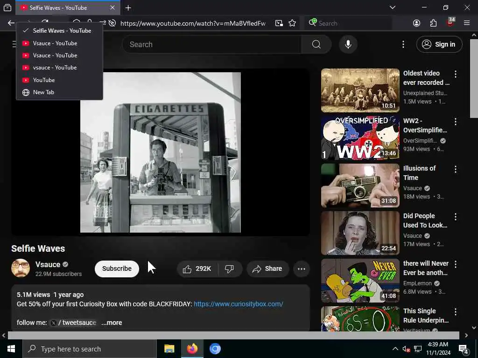
Task: Close the Selfie Waves tab
Action: [x=112, y=7]
